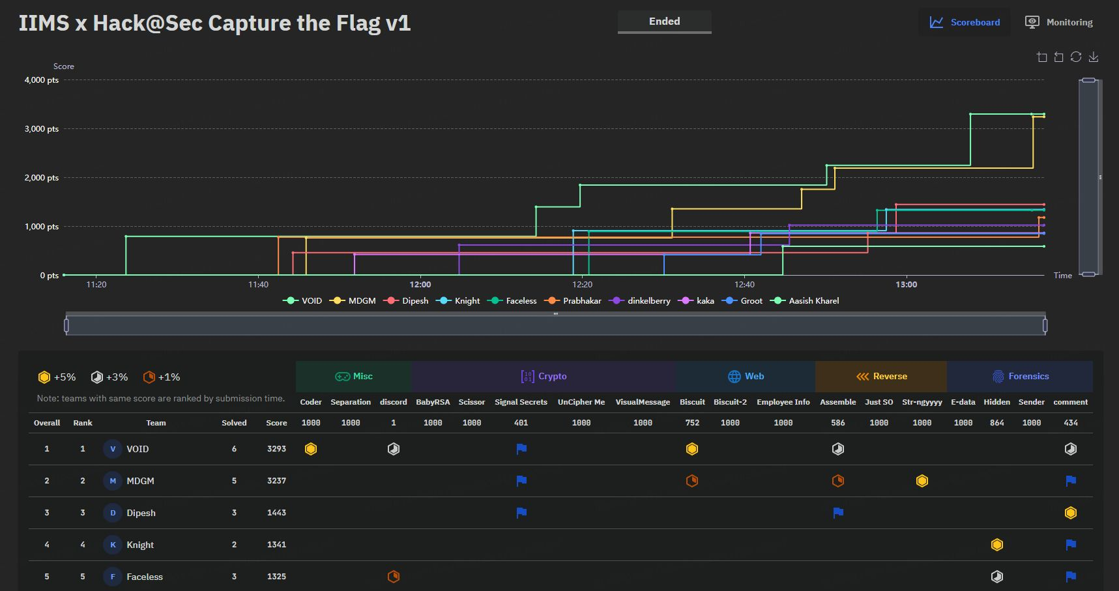The width and height of the screenshot is (1119, 591).
Task: Click Knight's gold badge under Hidden
Action: click(996, 545)
